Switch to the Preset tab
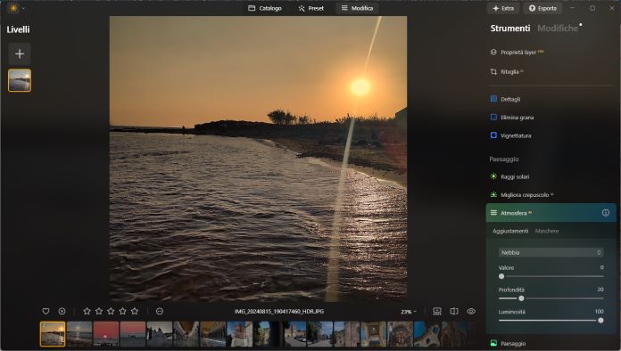The width and height of the screenshot is (621, 351). coord(310,8)
